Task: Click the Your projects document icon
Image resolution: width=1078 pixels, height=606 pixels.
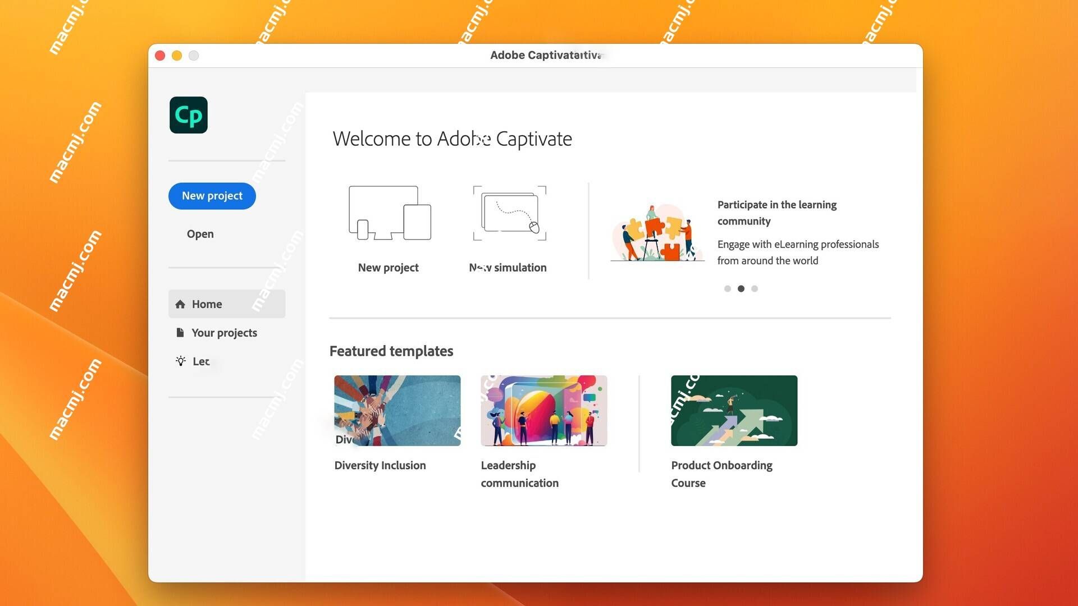Action: click(180, 333)
